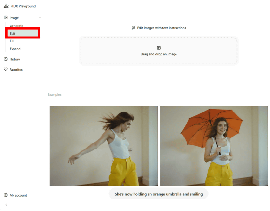Click the History clock icon
Screen dimensions: 270x211
click(6, 59)
